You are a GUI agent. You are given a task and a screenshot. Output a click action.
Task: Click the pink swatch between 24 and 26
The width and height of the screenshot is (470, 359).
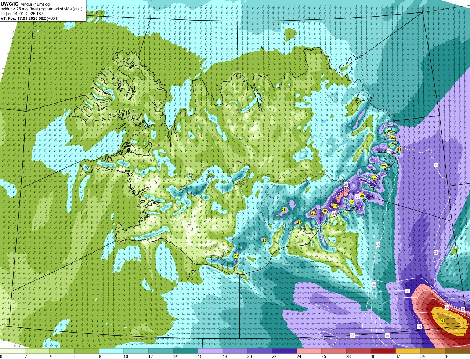coord(310,351)
